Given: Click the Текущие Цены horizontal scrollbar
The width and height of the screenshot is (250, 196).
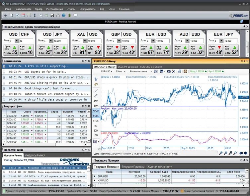Looking at the screenshot, I should coord(44,144).
